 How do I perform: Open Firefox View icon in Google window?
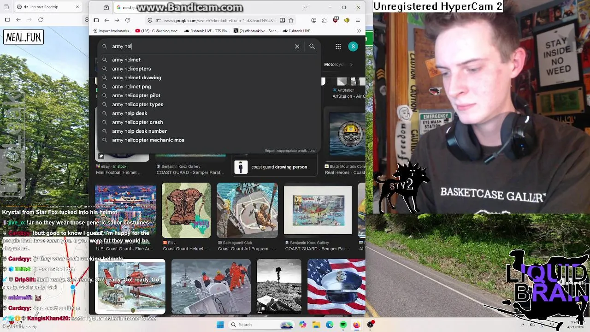click(x=106, y=7)
